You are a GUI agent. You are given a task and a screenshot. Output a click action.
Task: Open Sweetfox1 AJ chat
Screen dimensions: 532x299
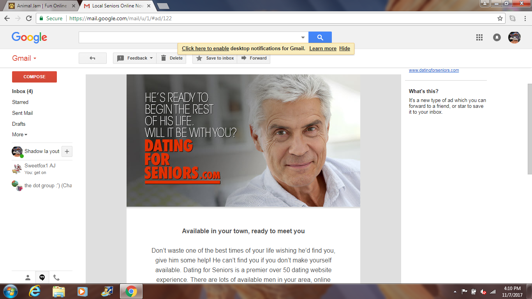(x=42, y=169)
